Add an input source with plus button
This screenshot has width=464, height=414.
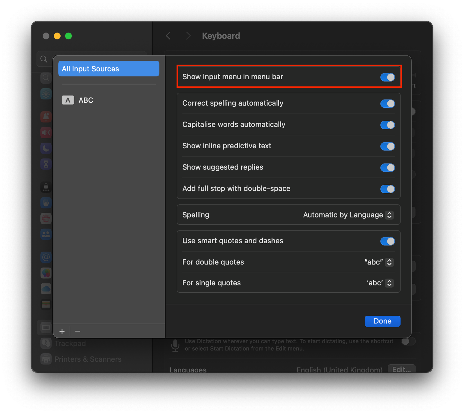click(62, 331)
